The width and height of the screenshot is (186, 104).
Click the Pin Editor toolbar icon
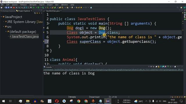[x=91, y=8]
